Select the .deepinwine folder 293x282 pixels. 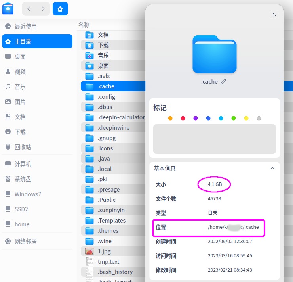tap(113, 128)
